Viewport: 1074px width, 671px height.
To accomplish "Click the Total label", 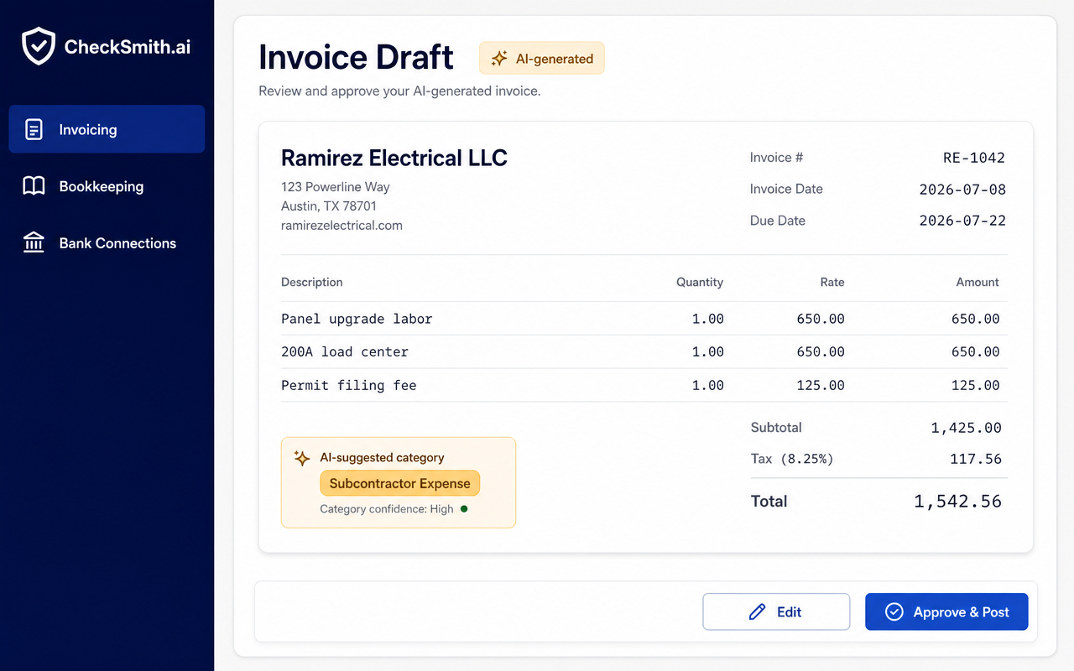I will click(x=769, y=502).
